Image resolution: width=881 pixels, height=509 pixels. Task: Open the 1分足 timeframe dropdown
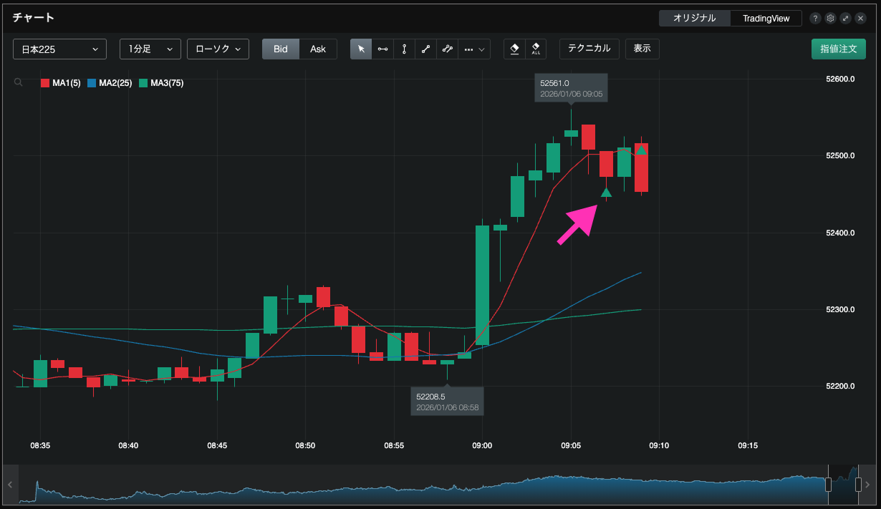coord(150,49)
